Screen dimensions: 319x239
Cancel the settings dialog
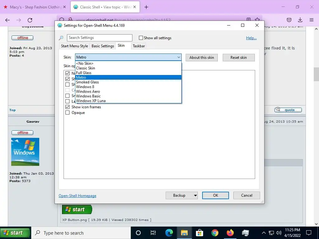click(247, 195)
